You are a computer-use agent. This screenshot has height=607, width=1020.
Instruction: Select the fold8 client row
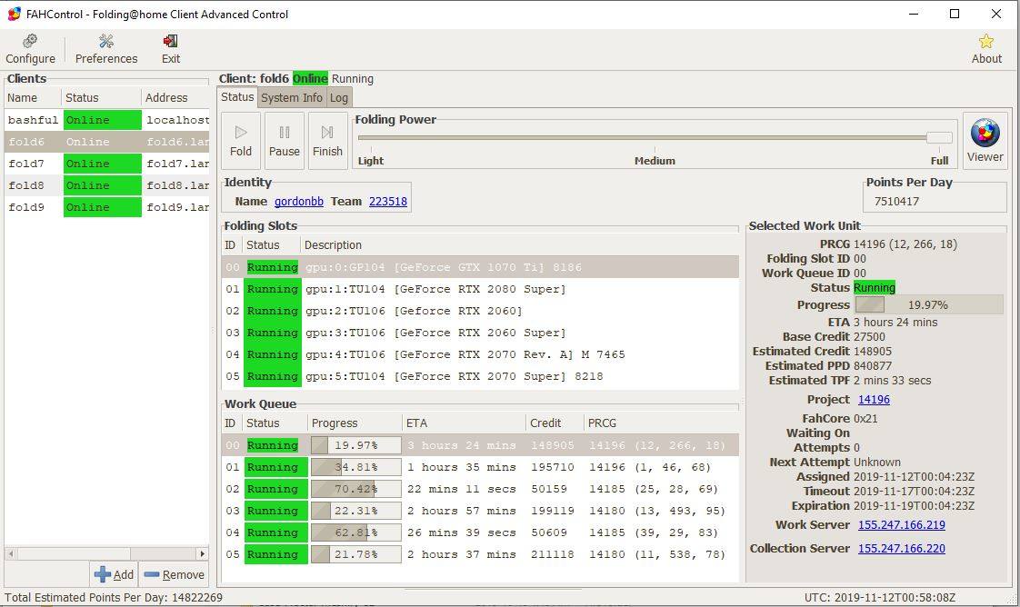(x=106, y=185)
